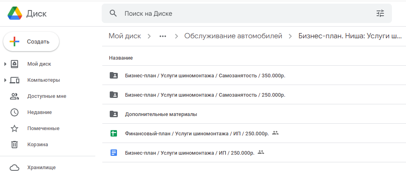Click the colorful plus icon in Создать
Screen dimensions: 406x174
(14, 41)
